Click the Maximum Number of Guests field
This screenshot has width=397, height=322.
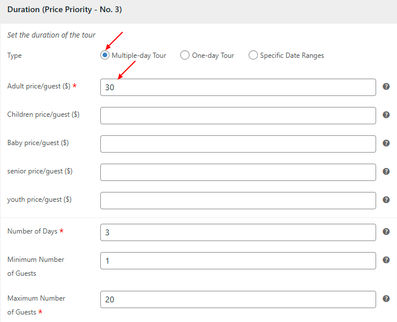point(238,299)
